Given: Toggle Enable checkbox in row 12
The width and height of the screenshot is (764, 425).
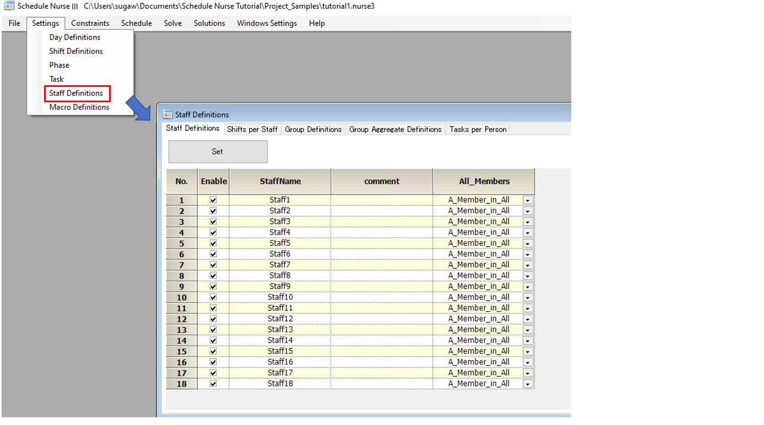Looking at the screenshot, I should click(x=213, y=319).
